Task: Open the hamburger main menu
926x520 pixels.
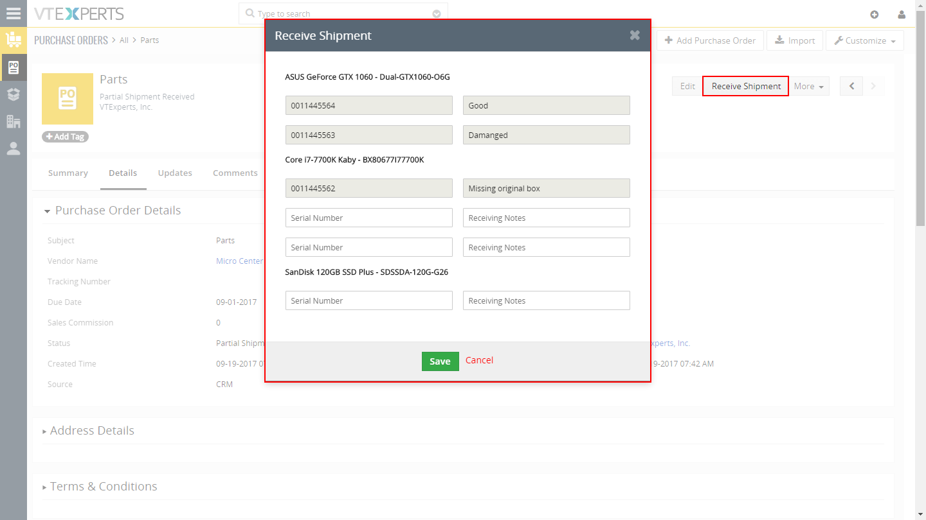Action: pos(14,13)
